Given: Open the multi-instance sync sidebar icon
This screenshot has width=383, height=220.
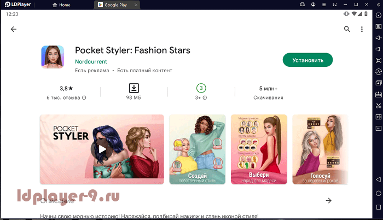Looking at the screenshot, I should [379, 83].
